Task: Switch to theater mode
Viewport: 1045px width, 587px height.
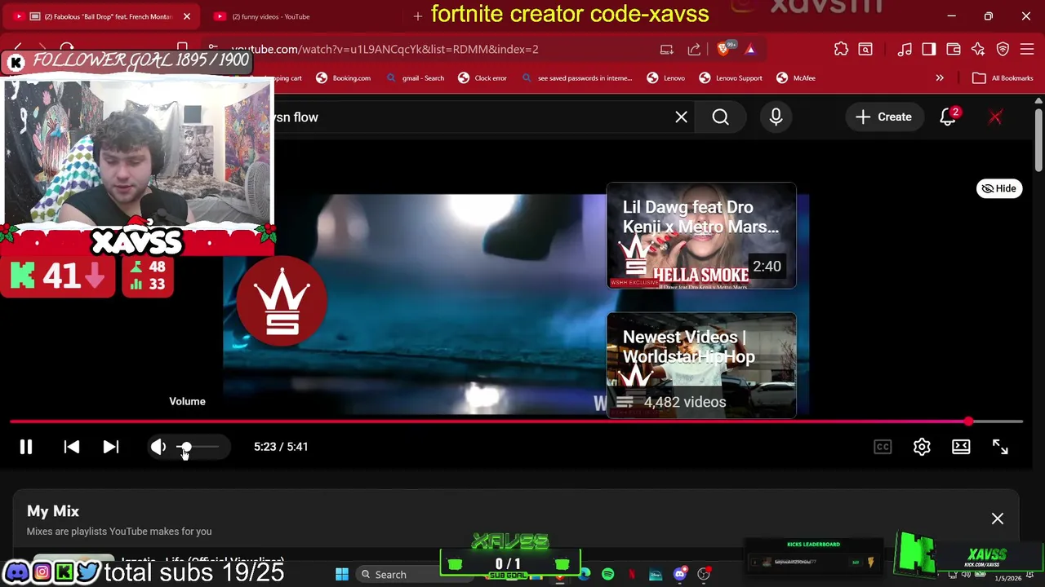Action: (x=961, y=447)
